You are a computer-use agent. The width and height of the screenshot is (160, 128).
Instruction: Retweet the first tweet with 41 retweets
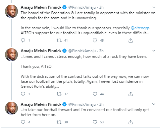[x=59, y=41]
